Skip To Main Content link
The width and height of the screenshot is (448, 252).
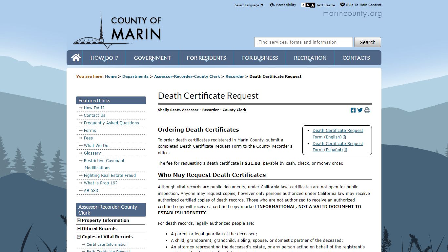361,5
